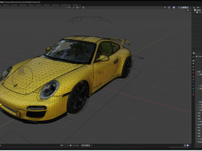
Task: Open the Physics properties tab
Action: click(x=193, y=86)
